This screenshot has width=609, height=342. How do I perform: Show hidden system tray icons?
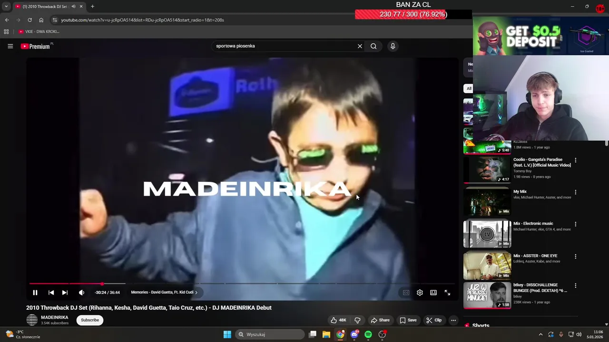coord(540,334)
